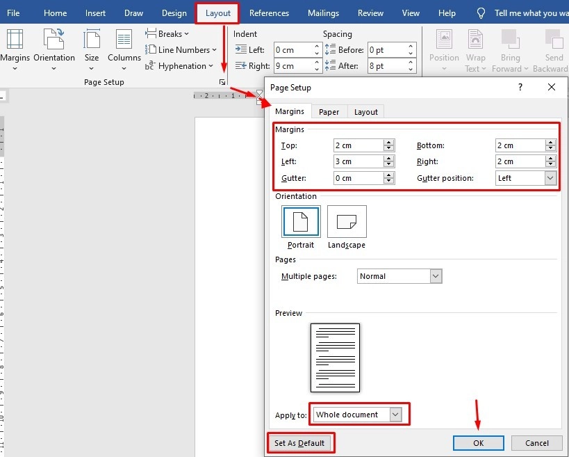This screenshot has height=457, width=569.
Task: Open the Apply to dropdown
Action: pos(395,415)
